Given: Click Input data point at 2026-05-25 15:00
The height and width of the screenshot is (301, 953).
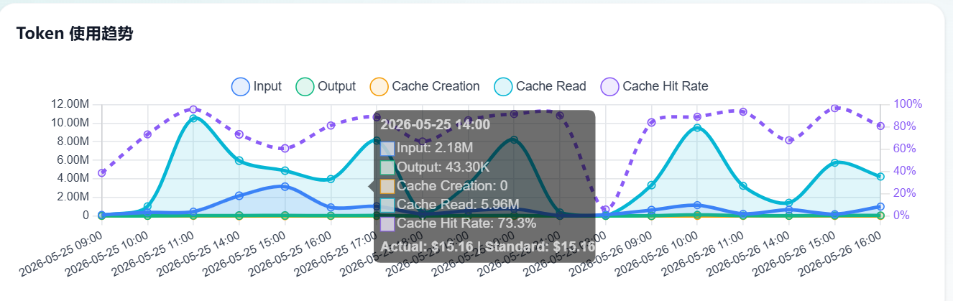Looking at the screenshot, I should click(x=285, y=187).
